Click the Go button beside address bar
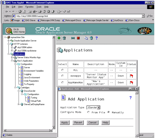The image size is (155, 138). pyautogui.click(x=150, y=16)
